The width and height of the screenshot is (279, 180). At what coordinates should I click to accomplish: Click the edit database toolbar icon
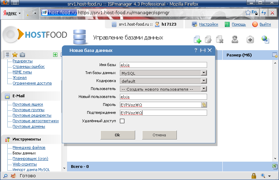[x=208, y=39]
